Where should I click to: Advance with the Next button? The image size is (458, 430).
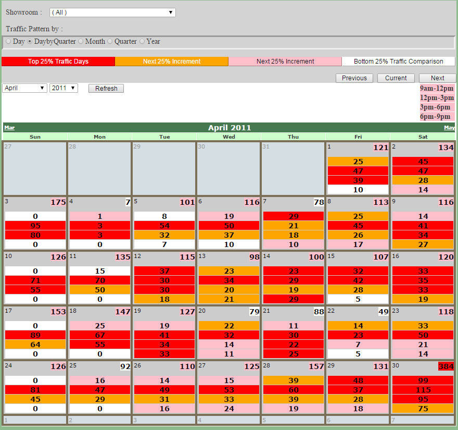click(437, 78)
